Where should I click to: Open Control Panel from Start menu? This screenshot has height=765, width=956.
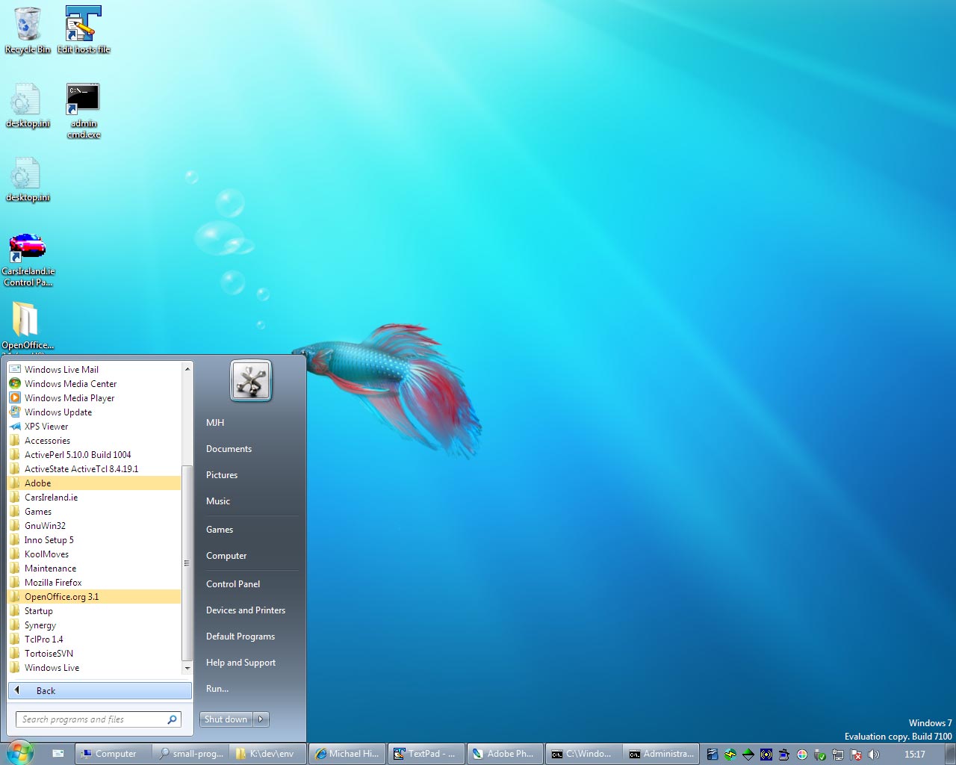click(251, 584)
